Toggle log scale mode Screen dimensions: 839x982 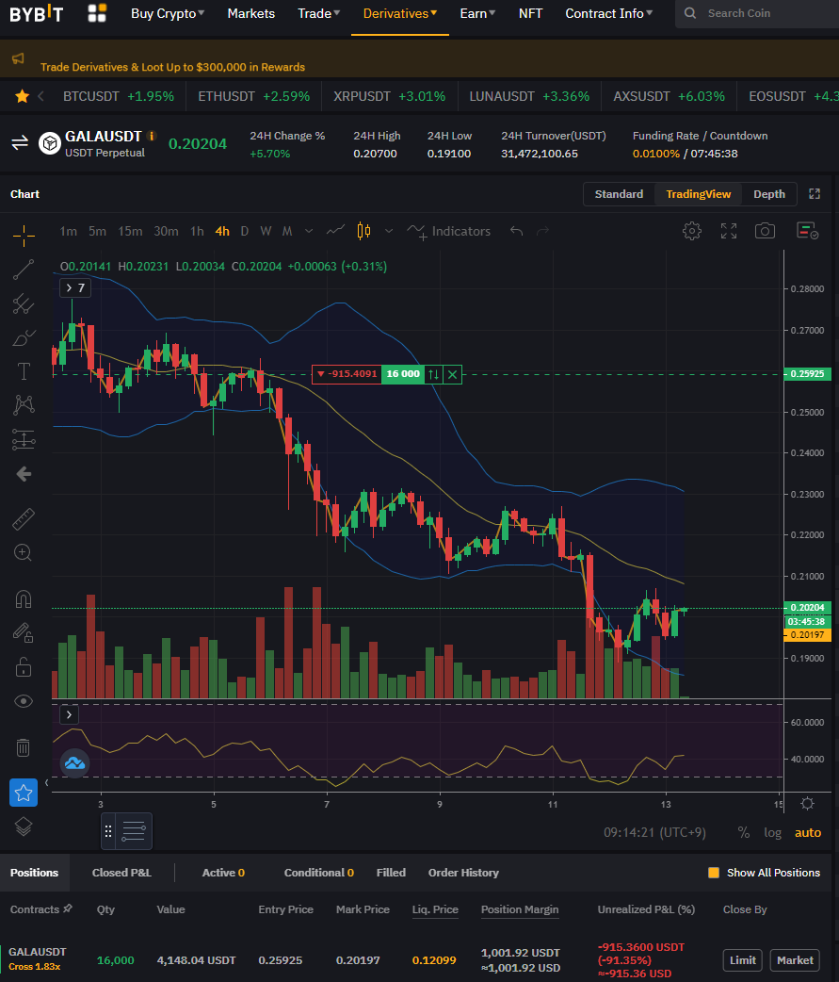(x=773, y=833)
